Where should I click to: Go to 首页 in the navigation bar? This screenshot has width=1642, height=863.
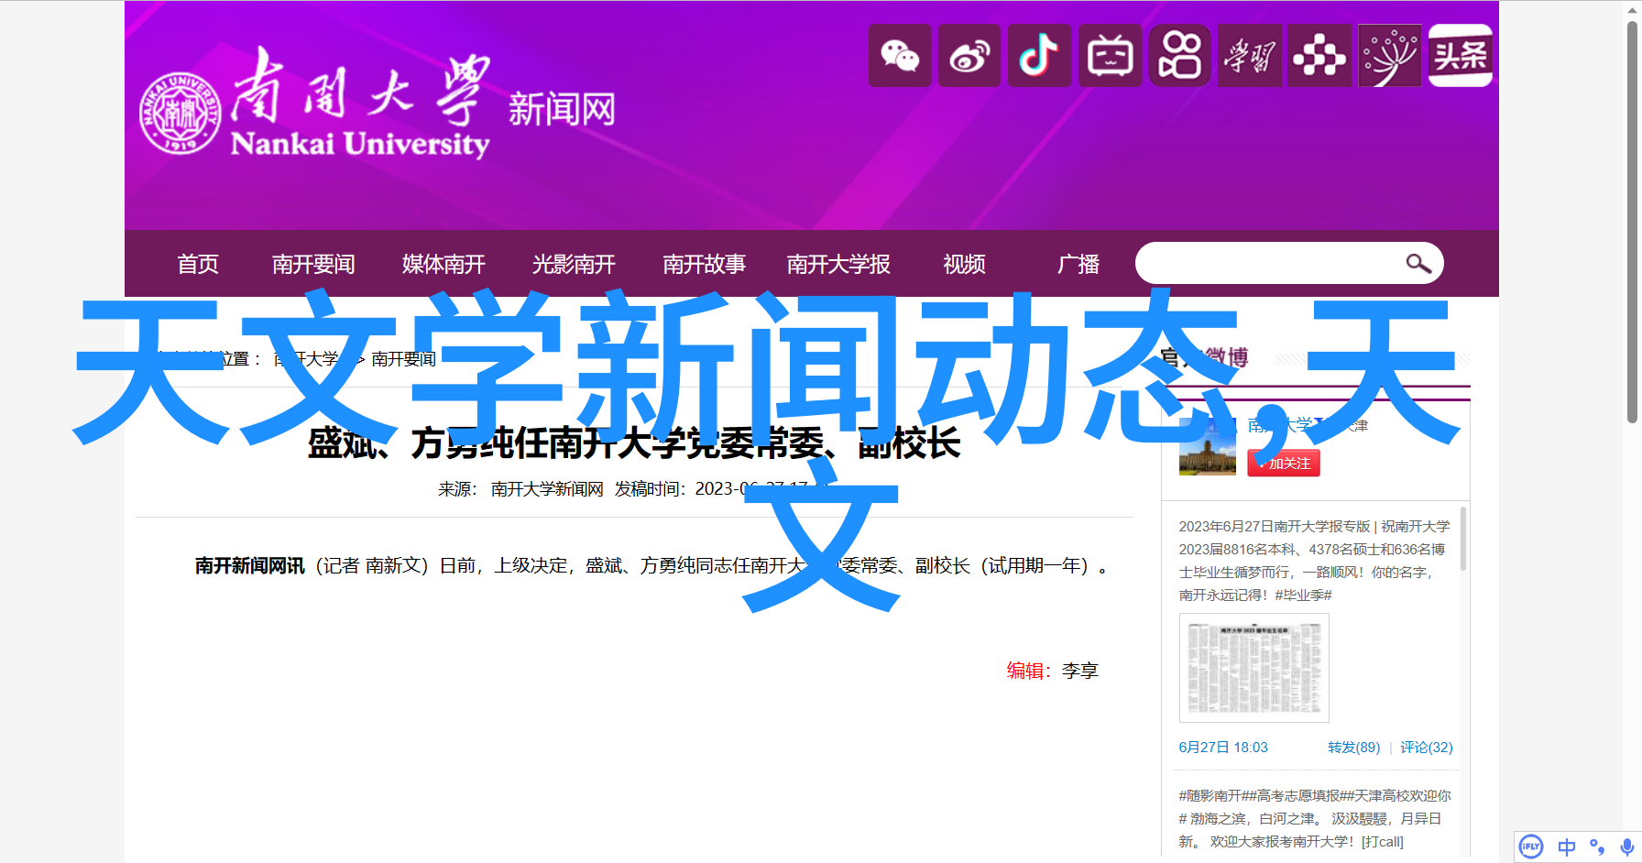pyautogui.click(x=198, y=264)
